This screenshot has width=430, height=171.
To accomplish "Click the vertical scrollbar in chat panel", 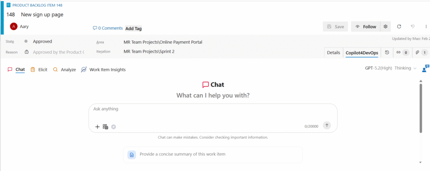I will click(x=421, y=108).
